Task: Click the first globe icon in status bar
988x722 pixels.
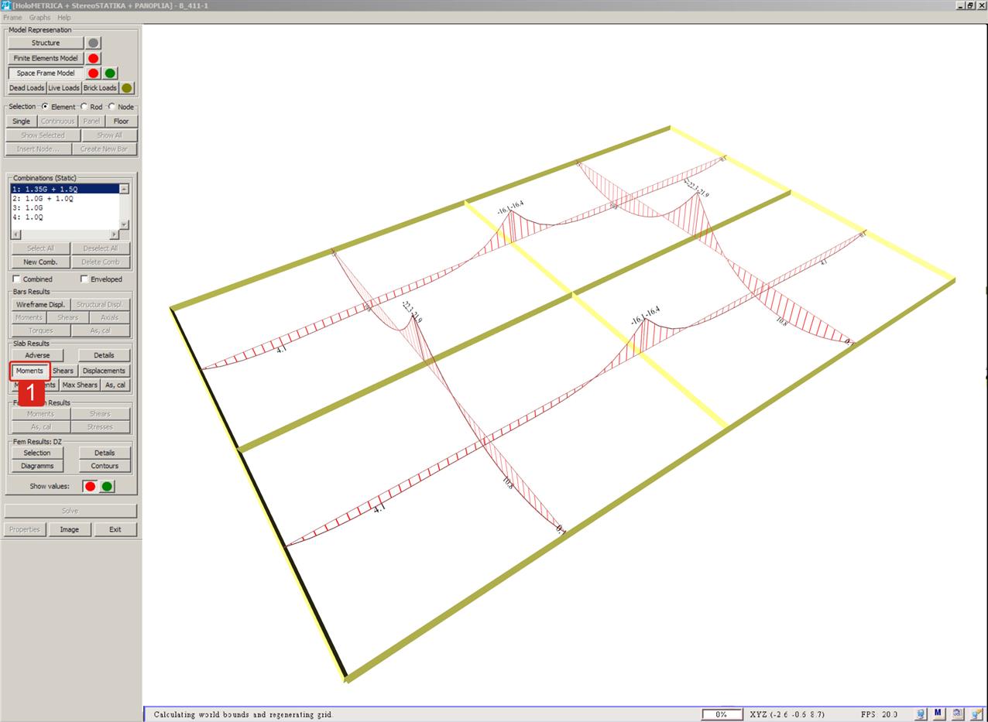Action: coord(921,713)
